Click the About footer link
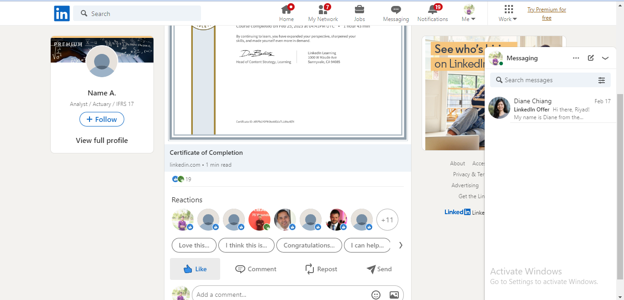Viewport: 624px width, 300px height. pos(457,163)
